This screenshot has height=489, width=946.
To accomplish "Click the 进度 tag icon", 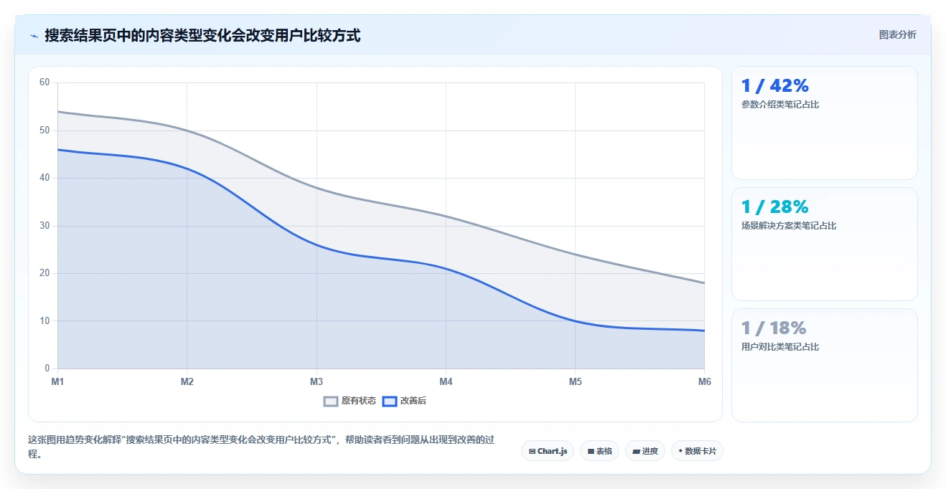I will pos(637,452).
